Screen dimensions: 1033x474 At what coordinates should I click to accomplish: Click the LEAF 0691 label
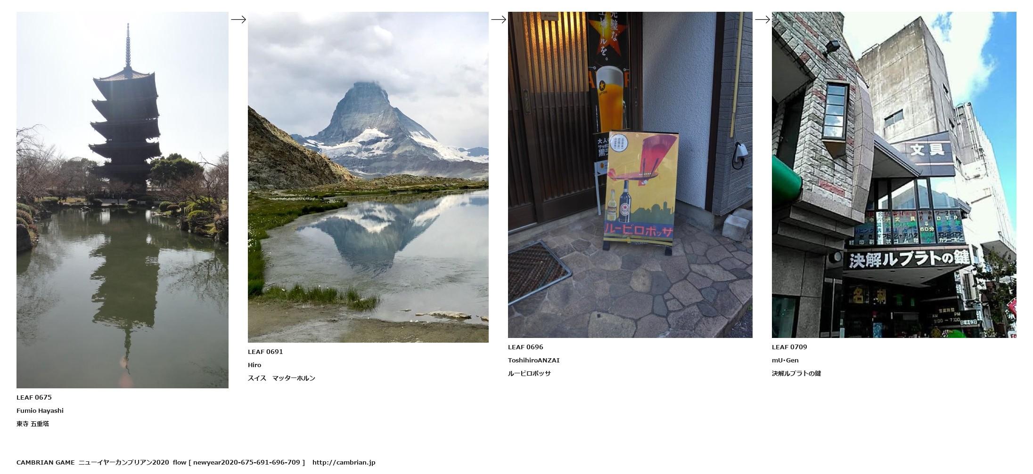click(x=265, y=352)
